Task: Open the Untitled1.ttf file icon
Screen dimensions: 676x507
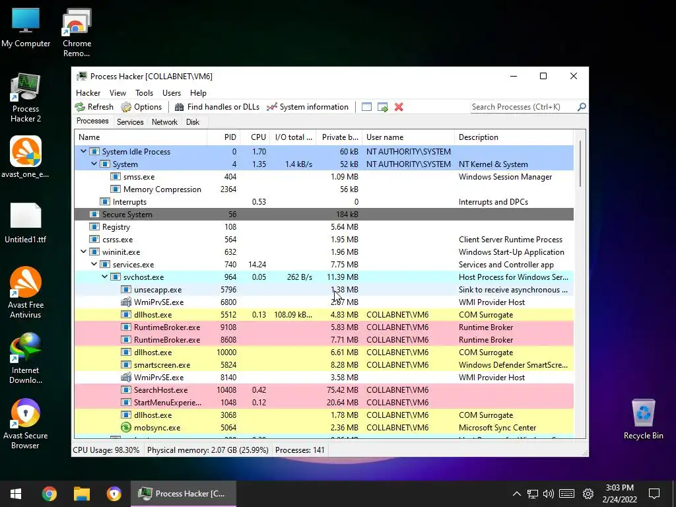Action: [26, 223]
